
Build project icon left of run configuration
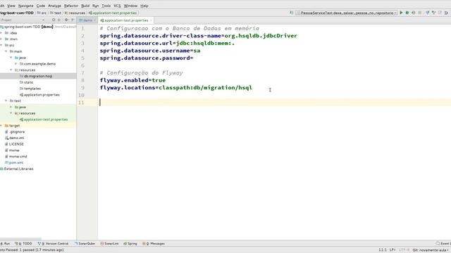tap(291, 13)
